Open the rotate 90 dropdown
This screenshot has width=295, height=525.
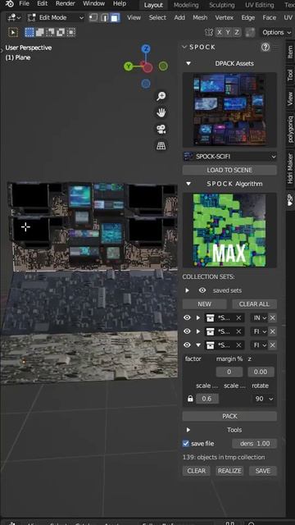tap(264, 399)
